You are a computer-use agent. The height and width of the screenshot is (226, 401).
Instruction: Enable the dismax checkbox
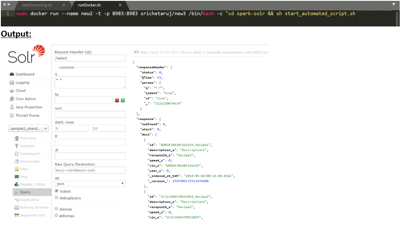point(57,209)
